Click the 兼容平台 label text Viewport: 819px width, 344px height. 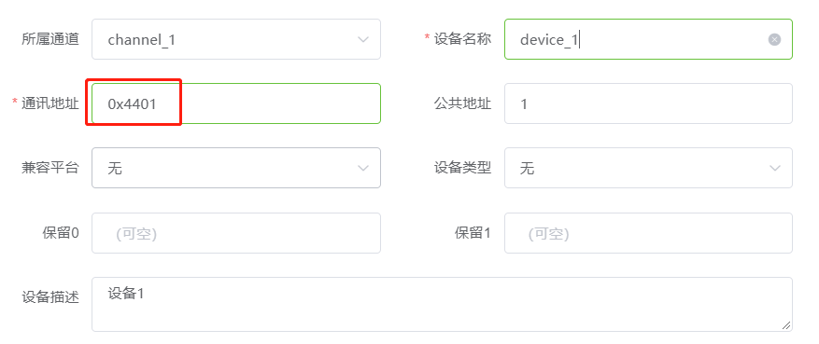coord(50,168)
